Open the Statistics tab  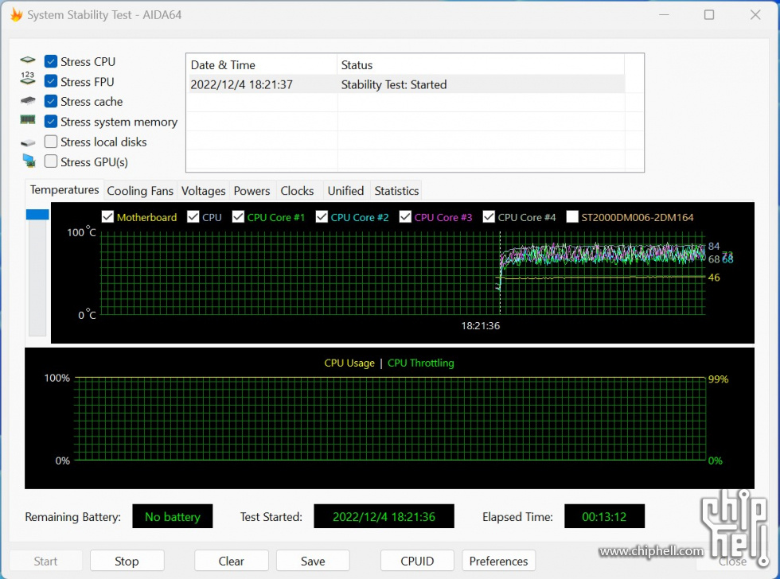[396, 191]
